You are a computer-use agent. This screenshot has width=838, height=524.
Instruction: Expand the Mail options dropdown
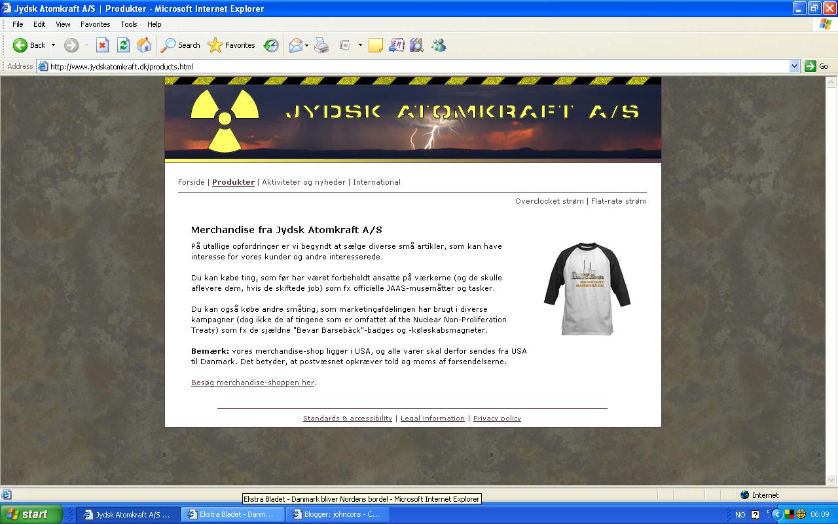(x=306, y=45)
